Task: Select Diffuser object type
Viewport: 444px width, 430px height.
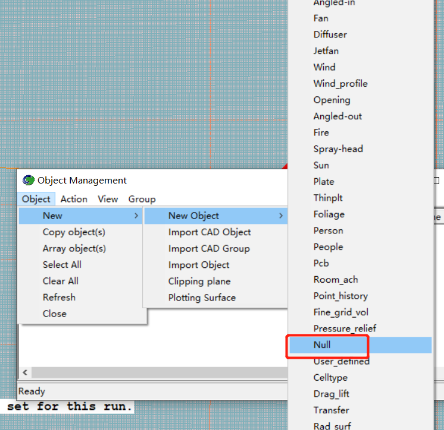Action: point(361,34)
